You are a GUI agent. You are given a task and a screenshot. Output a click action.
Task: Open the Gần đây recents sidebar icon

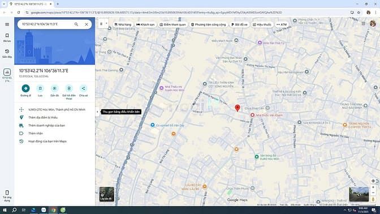[x=7, y=53]
